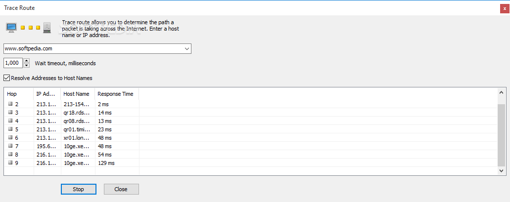Viewport: 510px width, 202px height.
Task: Click the wait timeout value field
Action: [x=13, y=63]
